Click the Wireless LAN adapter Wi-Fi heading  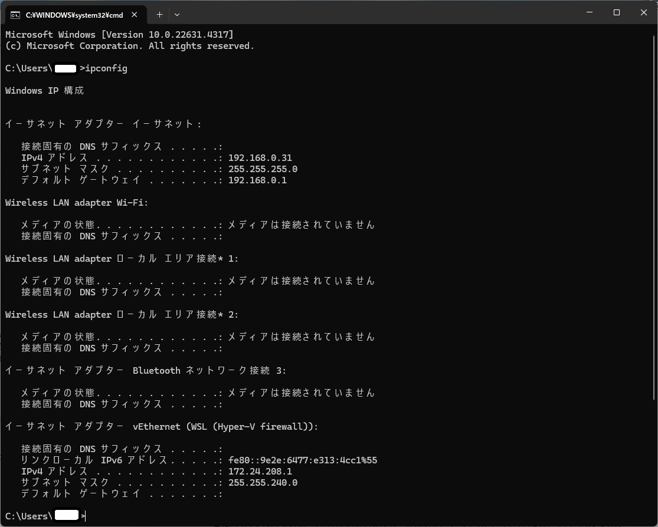click(77, 203)
